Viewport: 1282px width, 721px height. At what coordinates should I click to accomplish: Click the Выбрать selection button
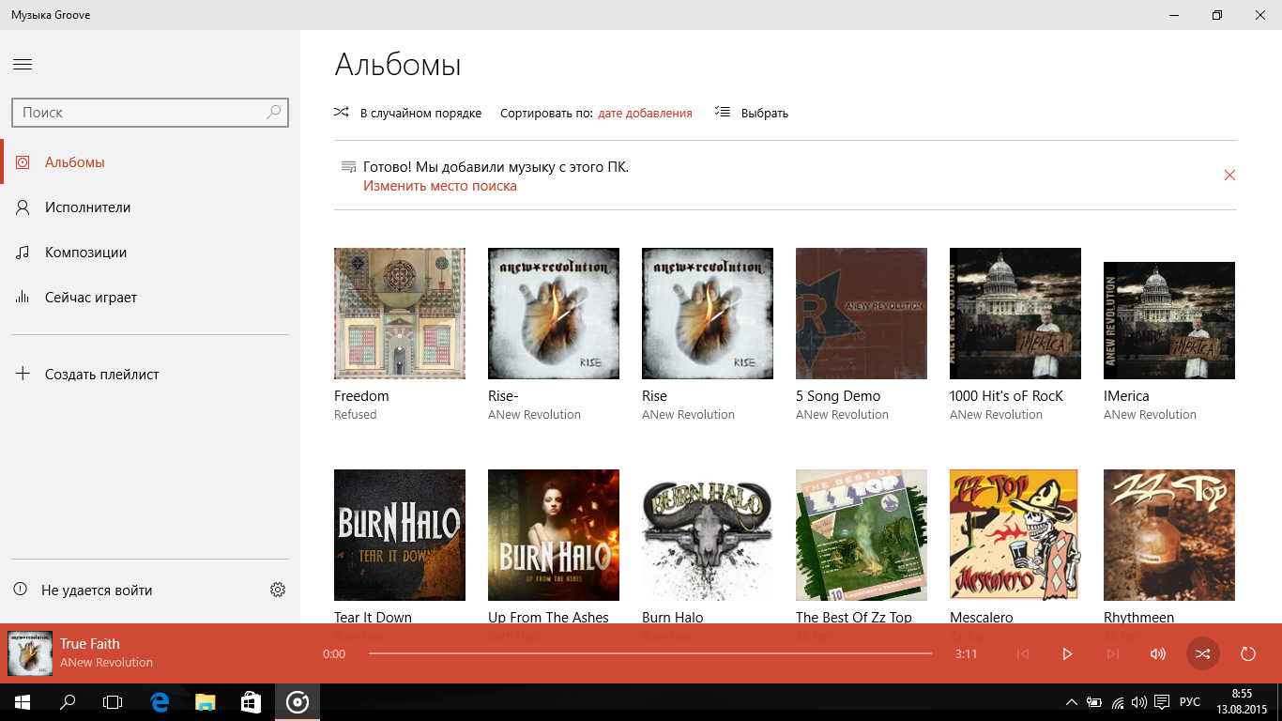pos(751,113)
